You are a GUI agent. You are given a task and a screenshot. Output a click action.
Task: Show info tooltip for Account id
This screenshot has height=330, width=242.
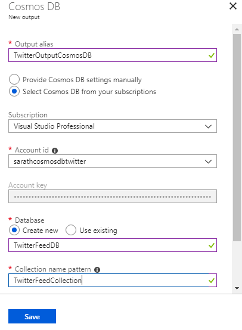pyautogui.click(x=55, y=151)
